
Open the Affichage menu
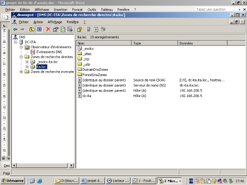(54, 22)
